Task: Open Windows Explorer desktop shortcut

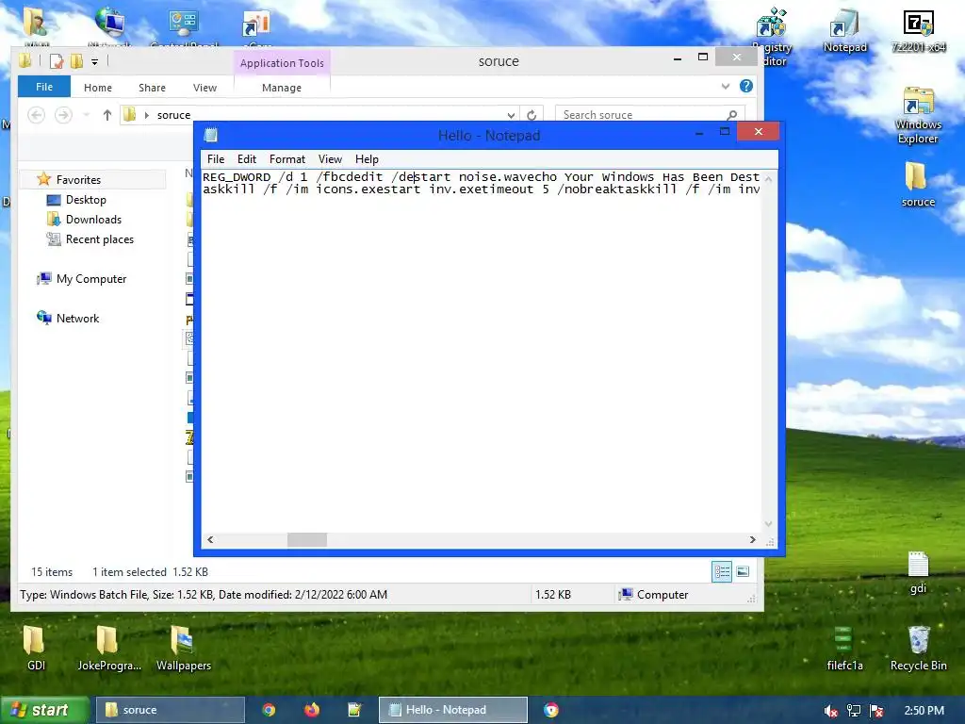Action: click(918, 115)
